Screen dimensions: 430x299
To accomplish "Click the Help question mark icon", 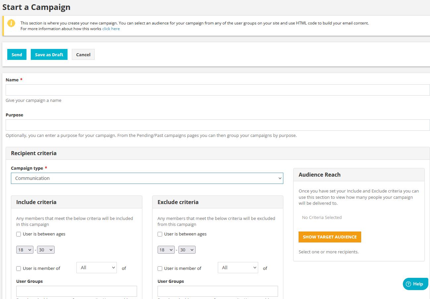I will 408,284.
